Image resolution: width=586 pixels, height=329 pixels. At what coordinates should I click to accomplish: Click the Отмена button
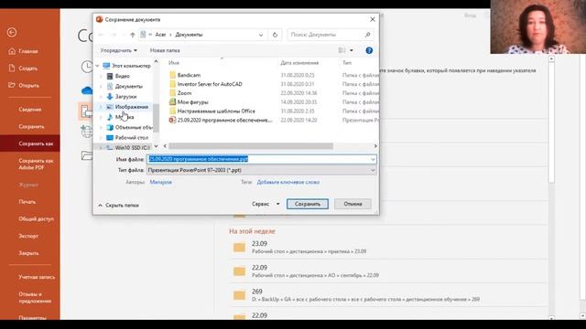pos(353,204)
